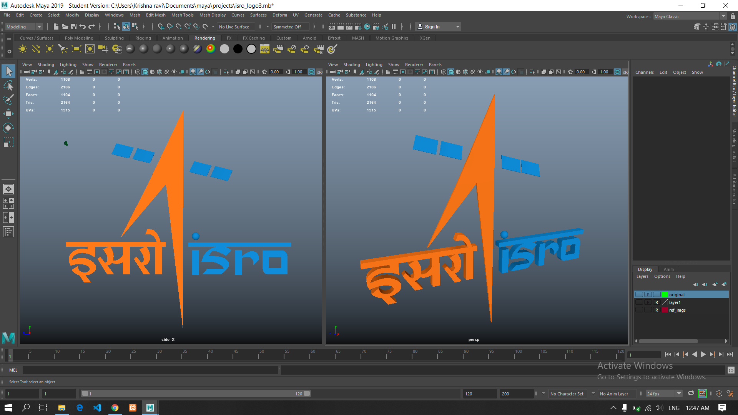Open the shelf tabs menu button

click(9, 38)
